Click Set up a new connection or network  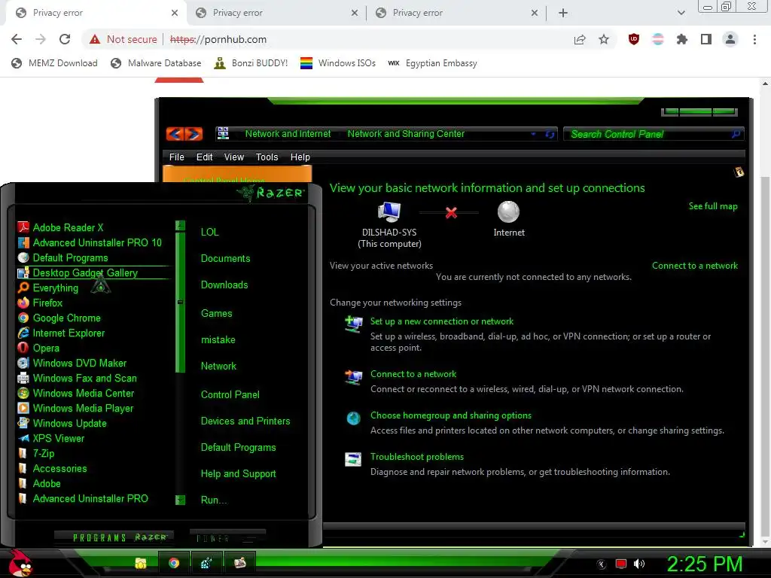441,321
